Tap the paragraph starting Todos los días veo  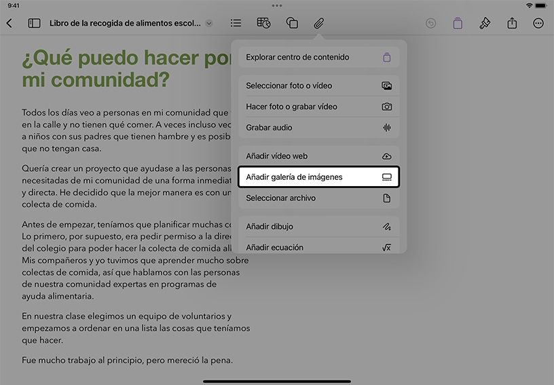126,130
